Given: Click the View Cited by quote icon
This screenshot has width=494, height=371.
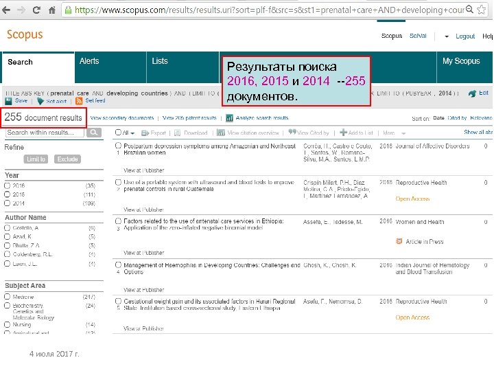Looking at the screenshot, I should (292, 132).
